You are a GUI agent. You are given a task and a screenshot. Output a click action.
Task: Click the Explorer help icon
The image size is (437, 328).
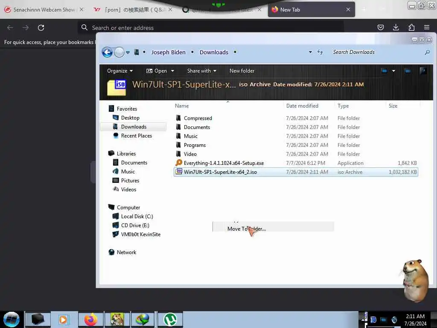click(x=423, y=71)
